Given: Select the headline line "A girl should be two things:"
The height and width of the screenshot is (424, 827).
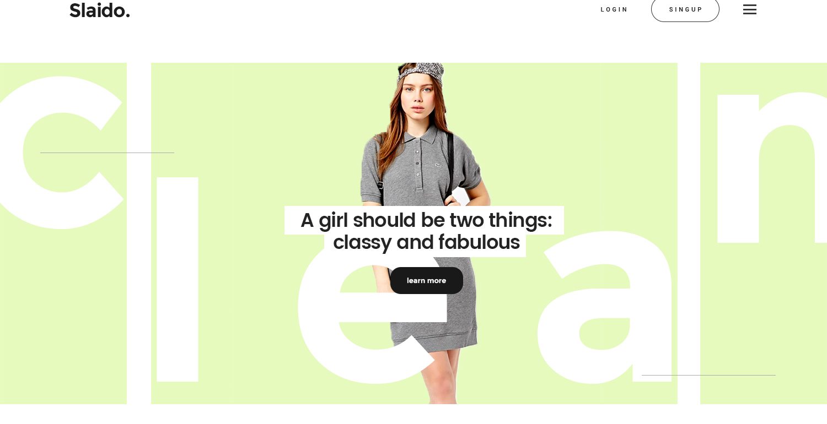Looking at the screenshot, I should click(426, 220).
